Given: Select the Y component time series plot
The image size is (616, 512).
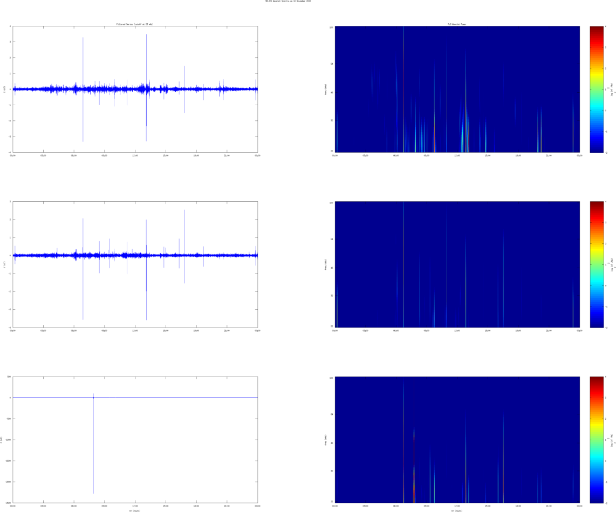Looking at the screenshot, I should (135, 264).
